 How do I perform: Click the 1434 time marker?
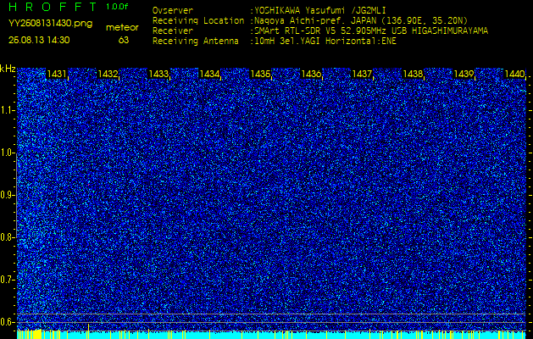pos(209,74)
